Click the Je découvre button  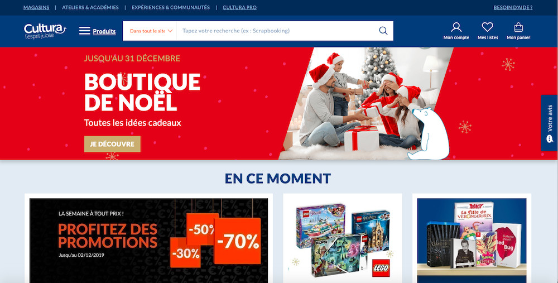point(112,144)
